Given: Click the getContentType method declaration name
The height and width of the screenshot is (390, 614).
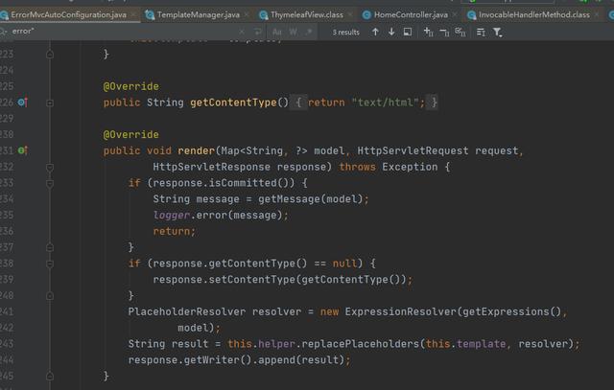Looking at the screenshot, I should tap(233, 103).
